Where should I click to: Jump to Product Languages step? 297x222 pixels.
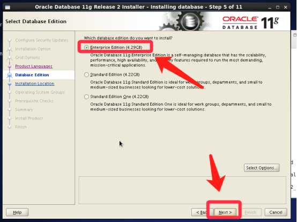[34, 66]
